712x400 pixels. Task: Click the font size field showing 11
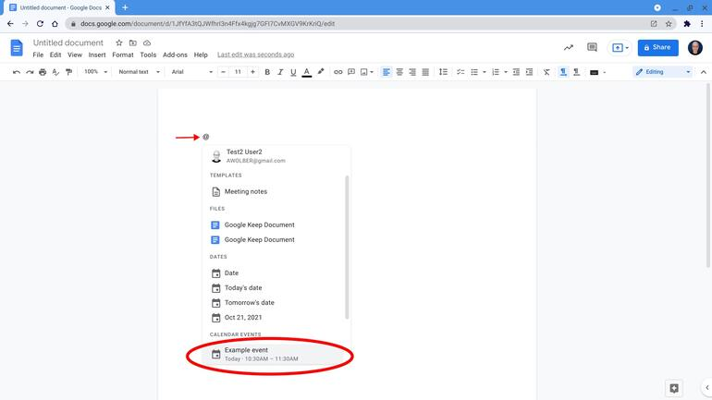(x=238, y=72)
